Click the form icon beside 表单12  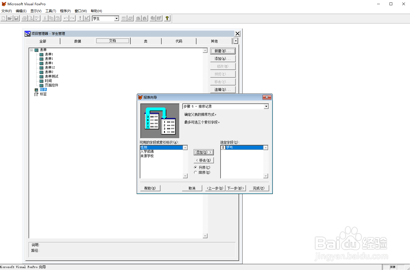coord(41,68)
